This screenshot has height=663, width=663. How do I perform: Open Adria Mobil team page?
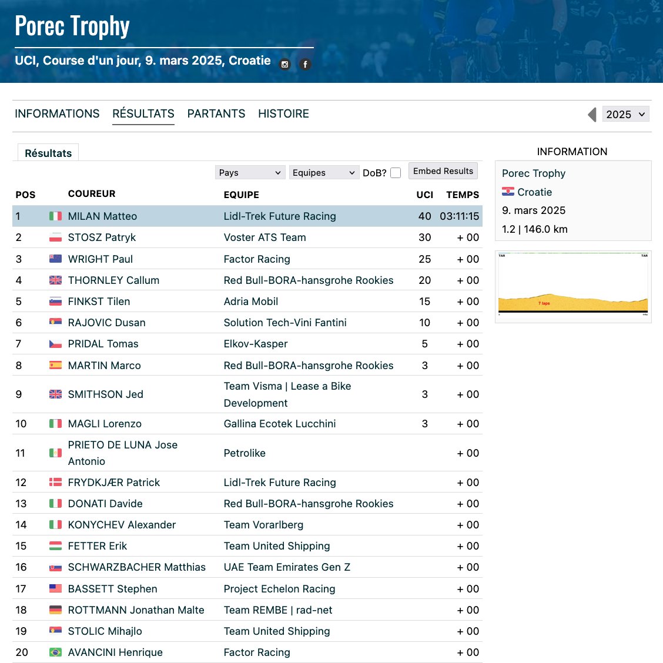251,302
